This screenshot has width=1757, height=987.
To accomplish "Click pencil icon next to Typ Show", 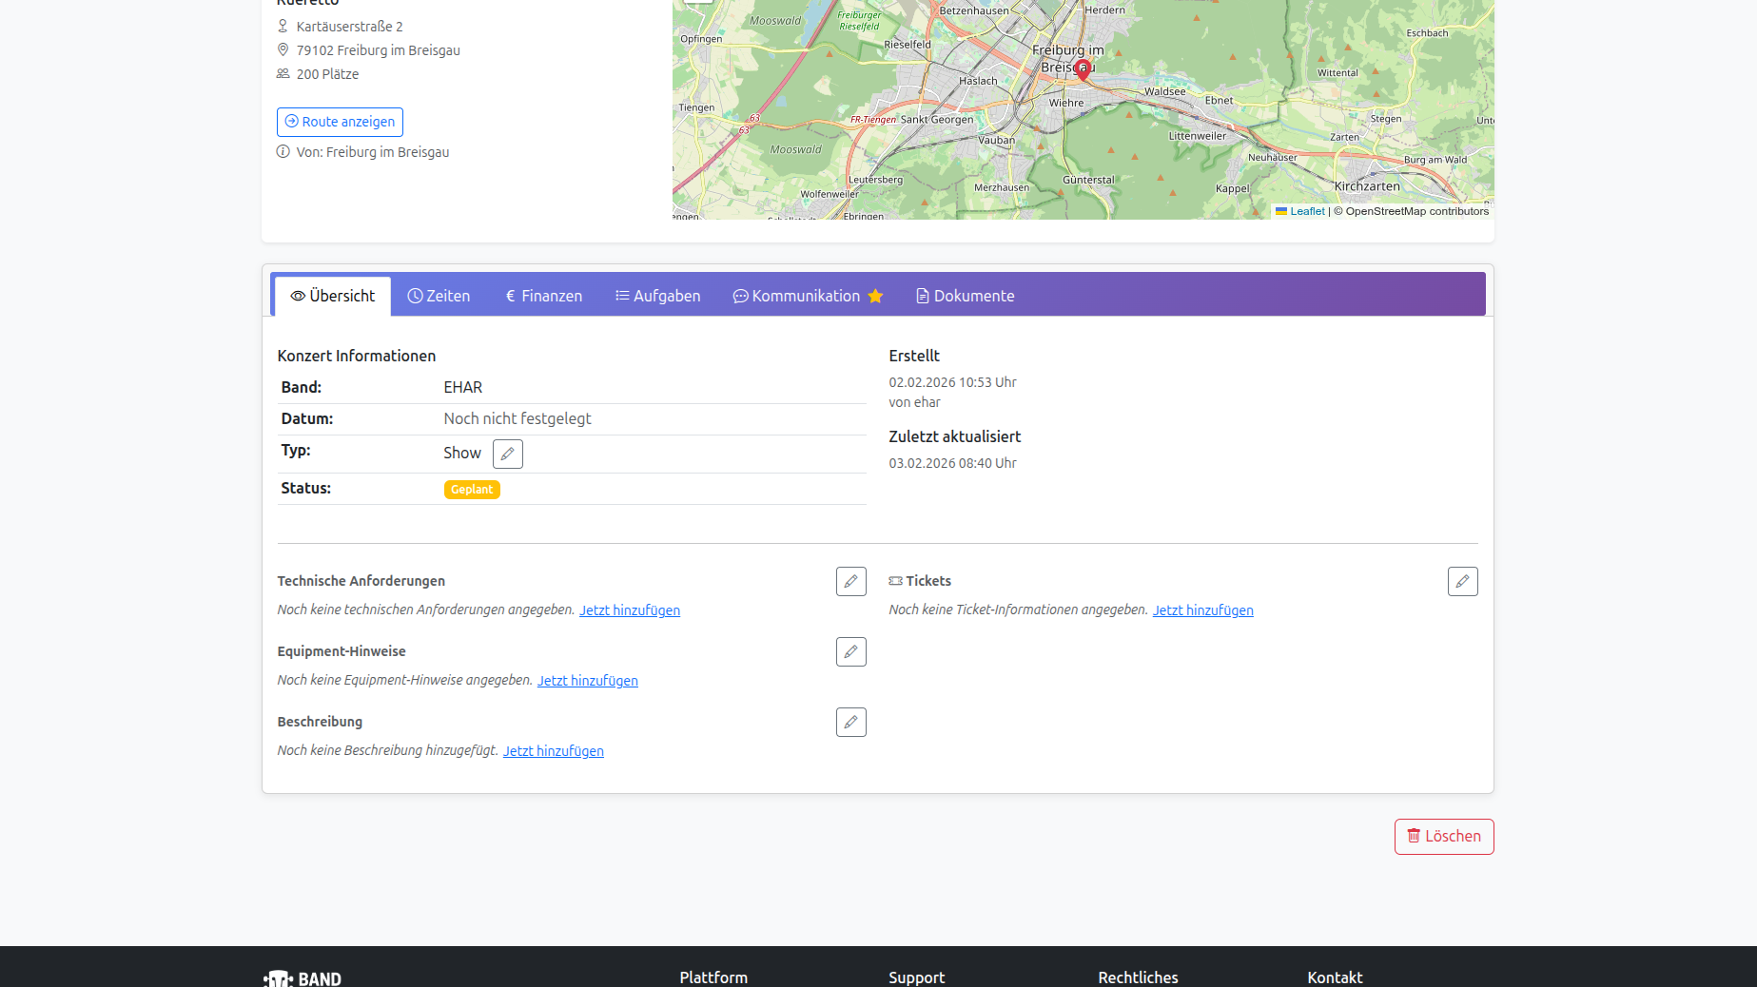I will click(x=507, y=454).
